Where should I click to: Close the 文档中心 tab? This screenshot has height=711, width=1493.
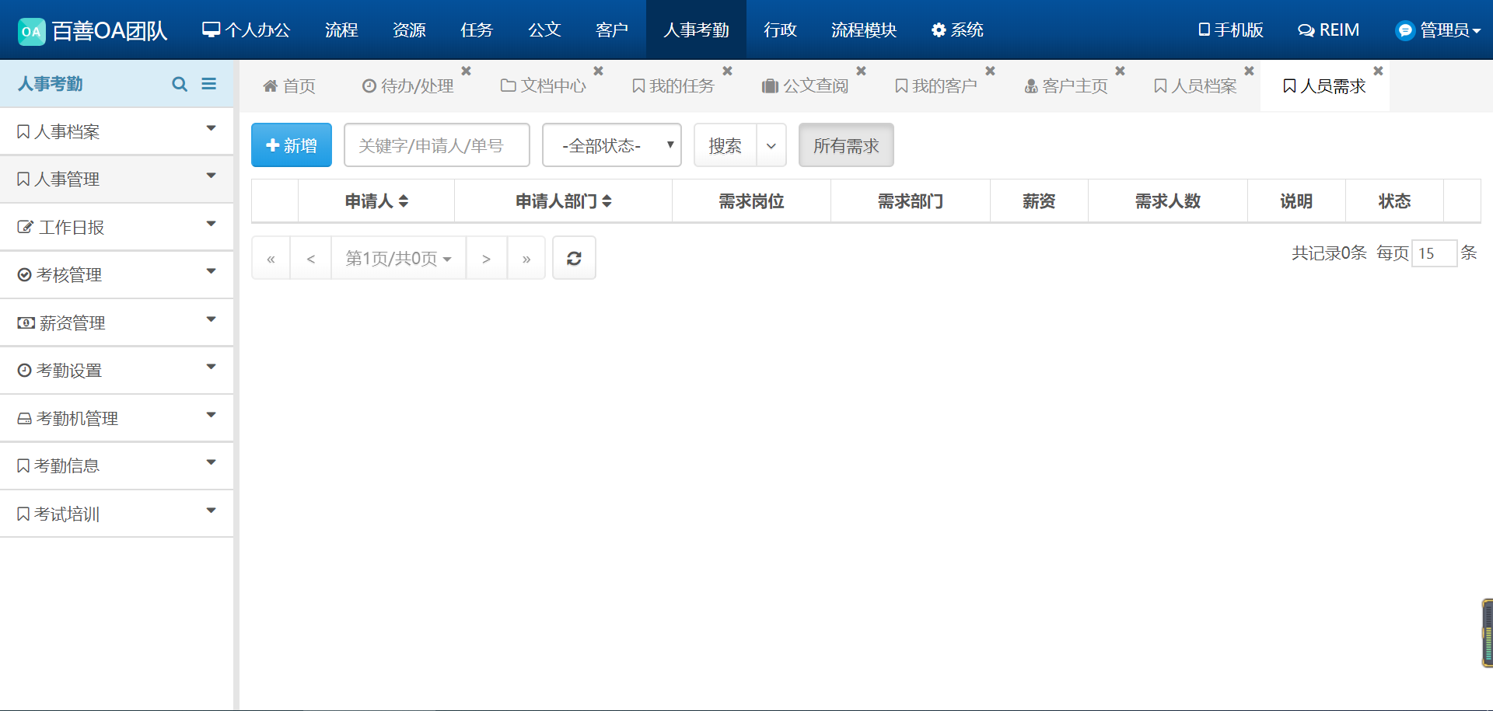(x=598, y=71)
